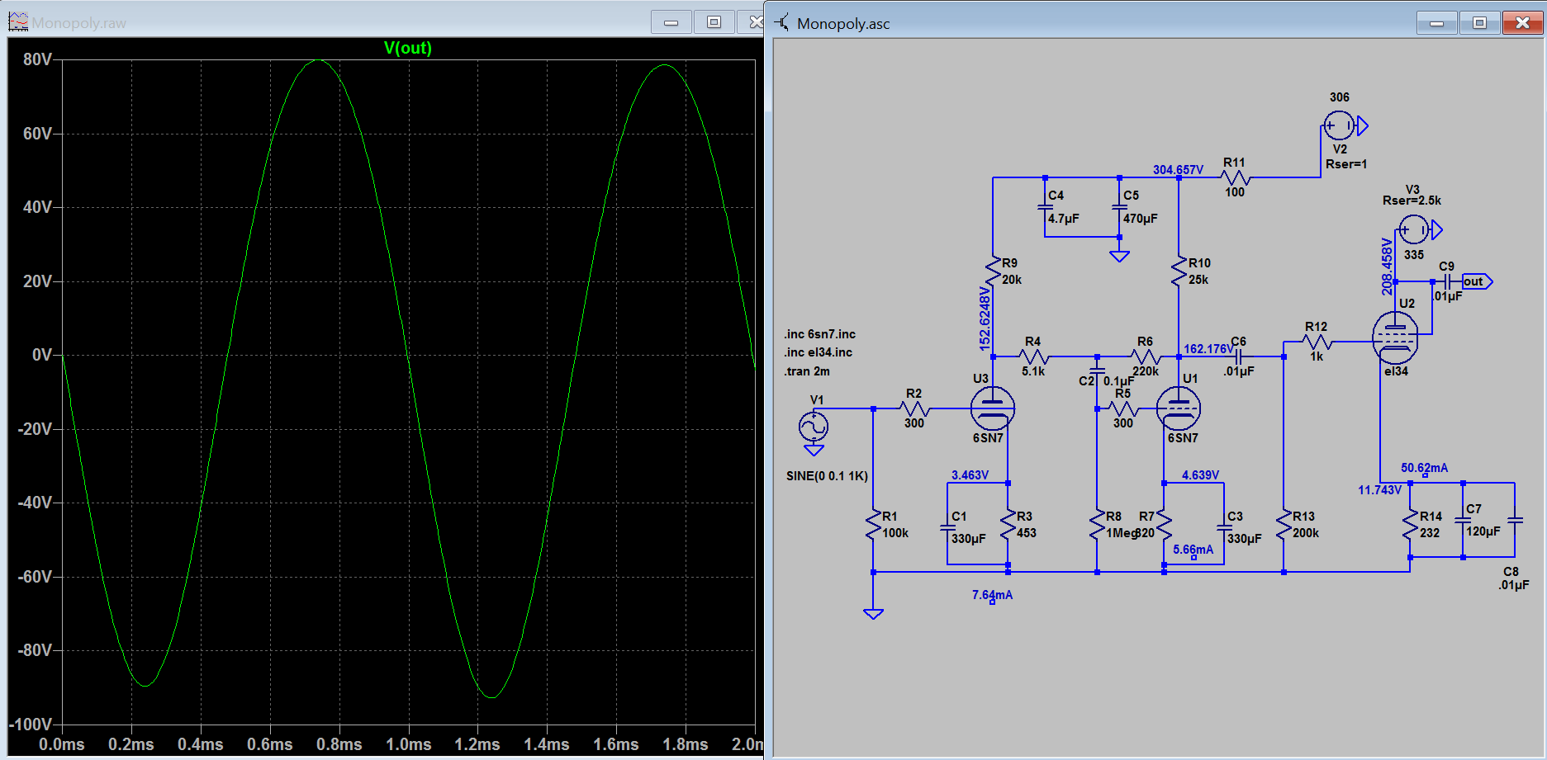Maximize the Monopoly.raw waveform window
This screenshot has height=760, width=1547.
click(714, 22)
